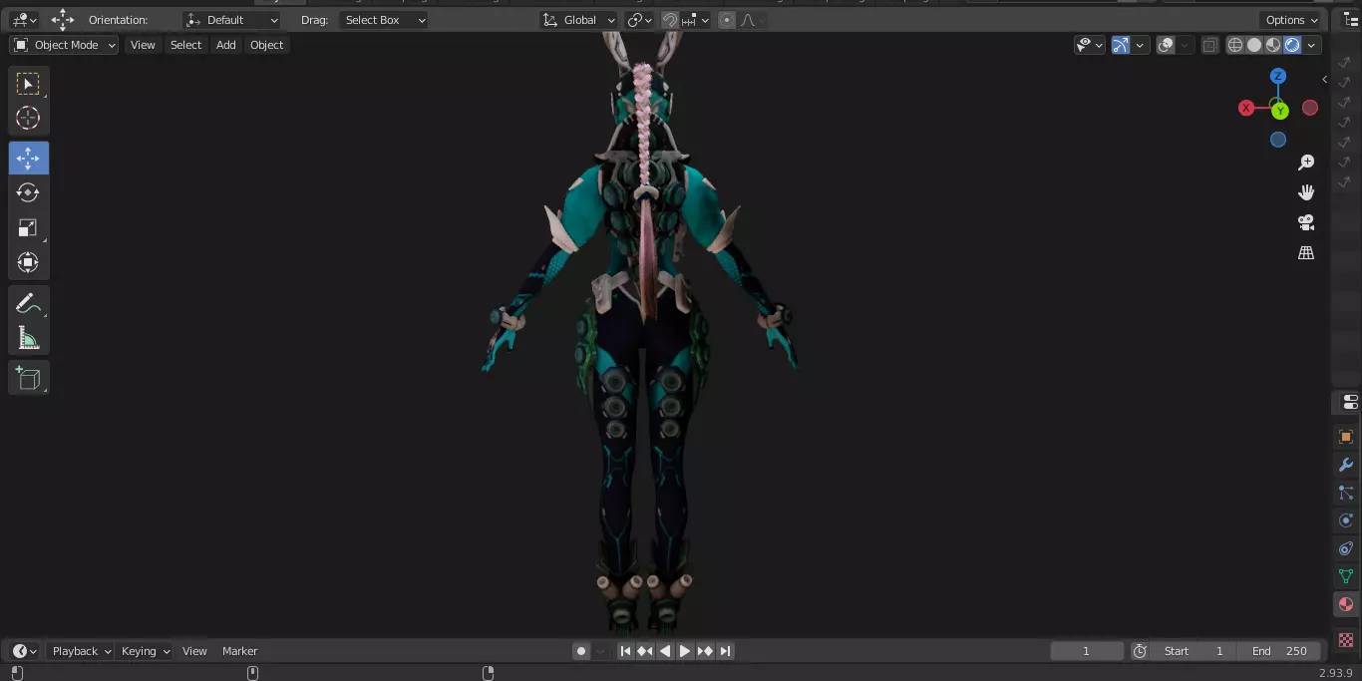Viewport: 1362px width, 681px height.
Task: Click the X axis on navigation gizmo
Action: pos(1246,108)
